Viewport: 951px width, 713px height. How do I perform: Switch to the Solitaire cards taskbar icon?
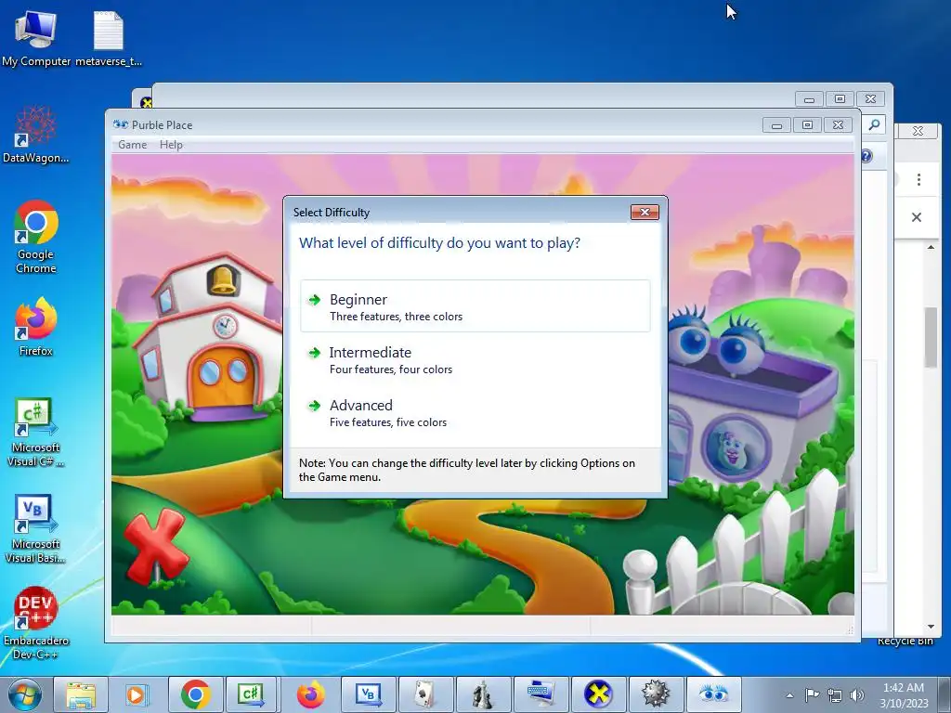tap(425, 694)
